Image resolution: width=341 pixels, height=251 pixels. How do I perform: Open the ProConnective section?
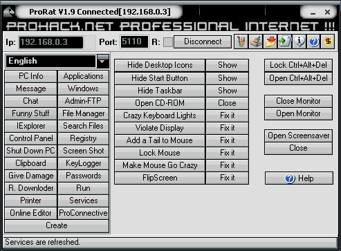click(x=83, y=213)
